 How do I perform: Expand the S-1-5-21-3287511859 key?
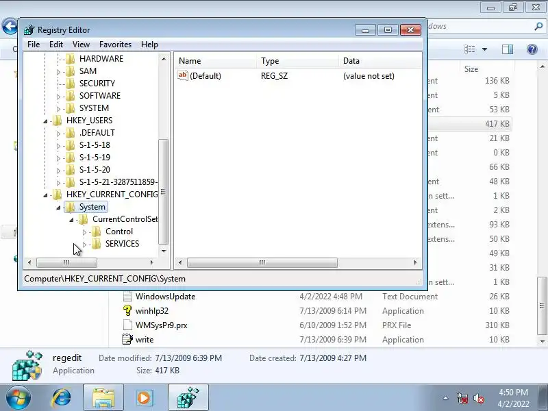point(58,183)
